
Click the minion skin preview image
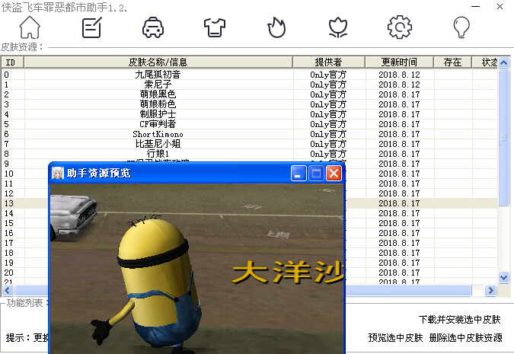tap(197, 268)
